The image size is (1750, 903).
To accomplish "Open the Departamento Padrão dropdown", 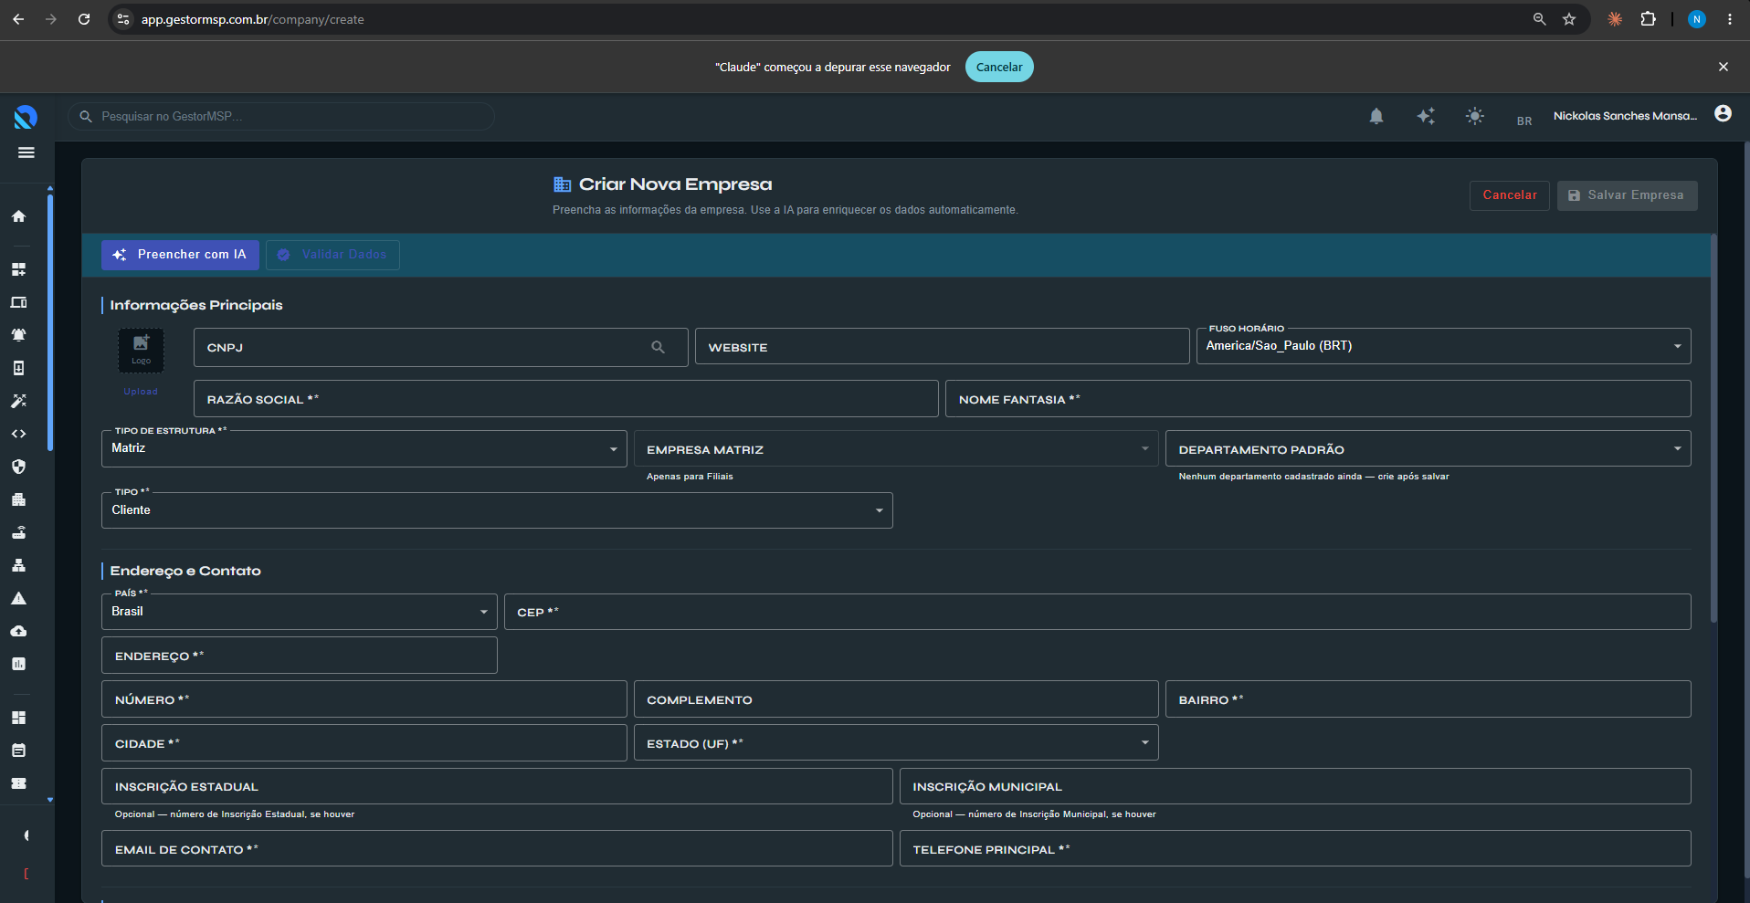I will pos(1428,448).
